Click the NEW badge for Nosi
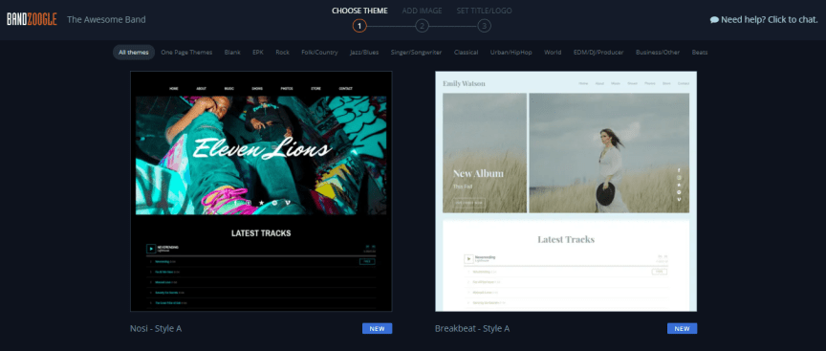The height and width of the screenshot is (351, 826). (x=378, y=328)
